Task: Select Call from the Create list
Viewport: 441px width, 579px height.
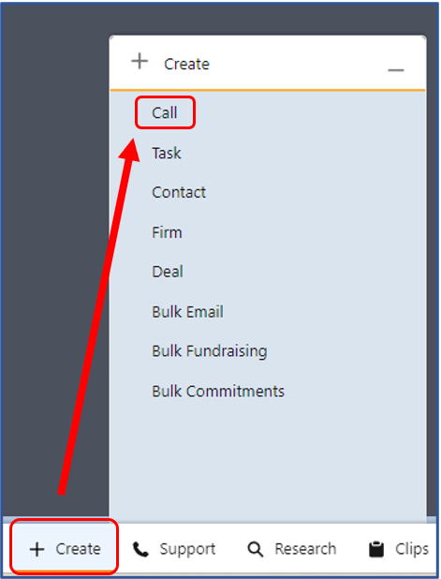Action: coord(165,112)
